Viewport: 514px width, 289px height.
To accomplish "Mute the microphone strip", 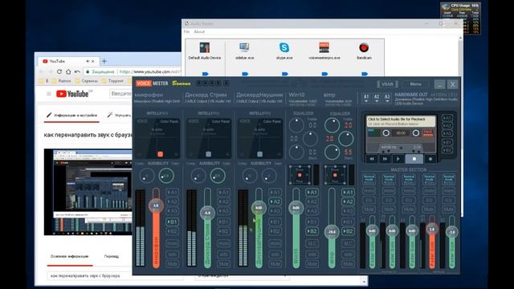I will point(172,264).
